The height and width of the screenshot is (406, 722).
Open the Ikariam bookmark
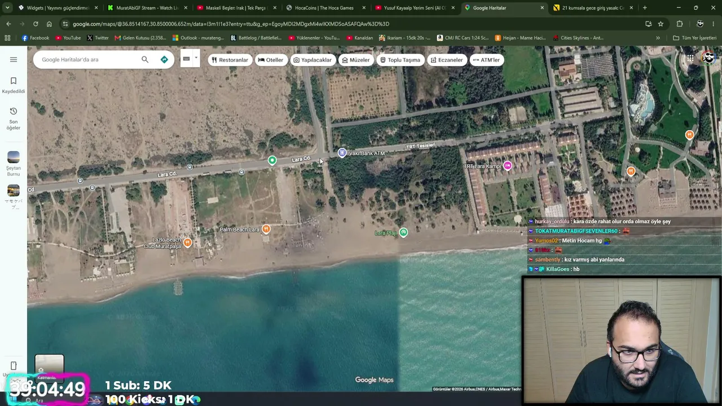404,38
